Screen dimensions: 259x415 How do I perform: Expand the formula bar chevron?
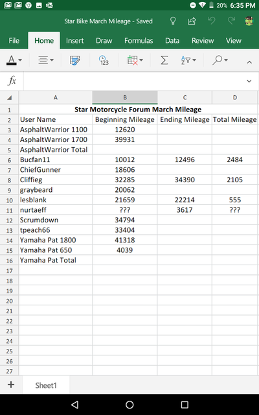point(249,81)
